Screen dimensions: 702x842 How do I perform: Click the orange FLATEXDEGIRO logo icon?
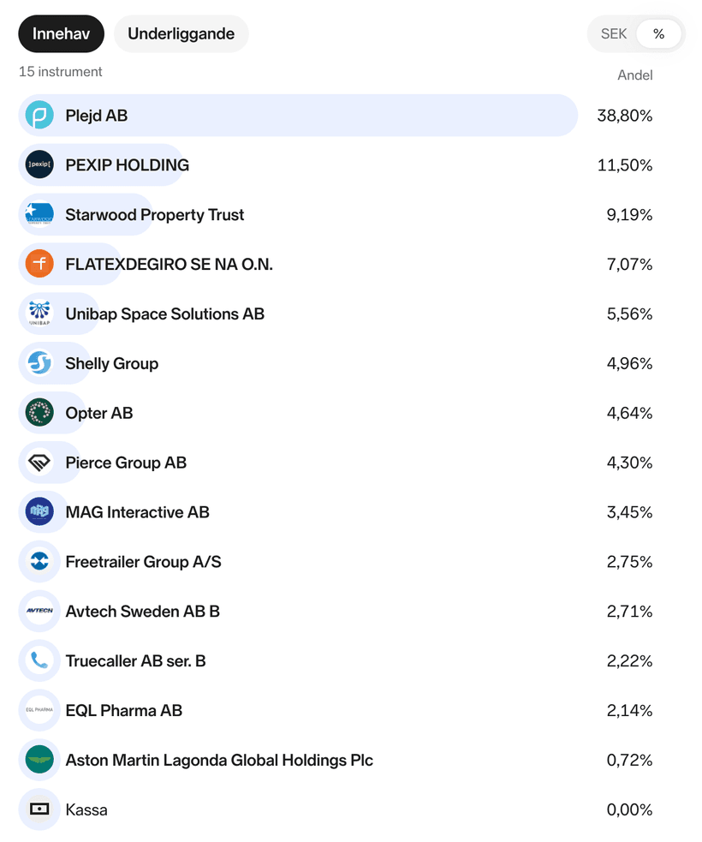pos(39,265)
